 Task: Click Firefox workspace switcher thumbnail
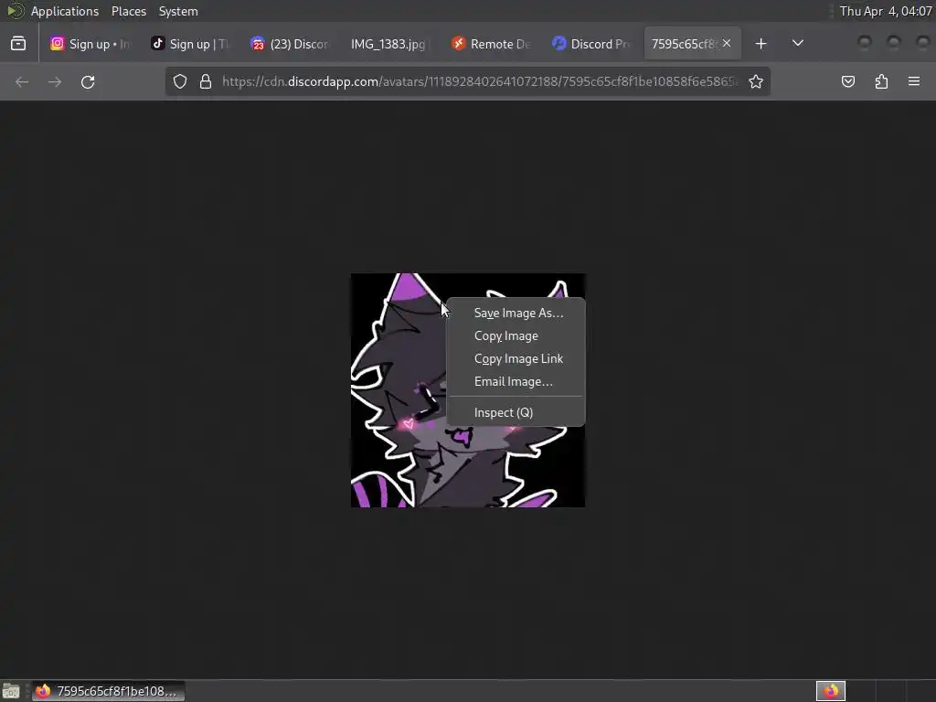(x=831, y=691)
